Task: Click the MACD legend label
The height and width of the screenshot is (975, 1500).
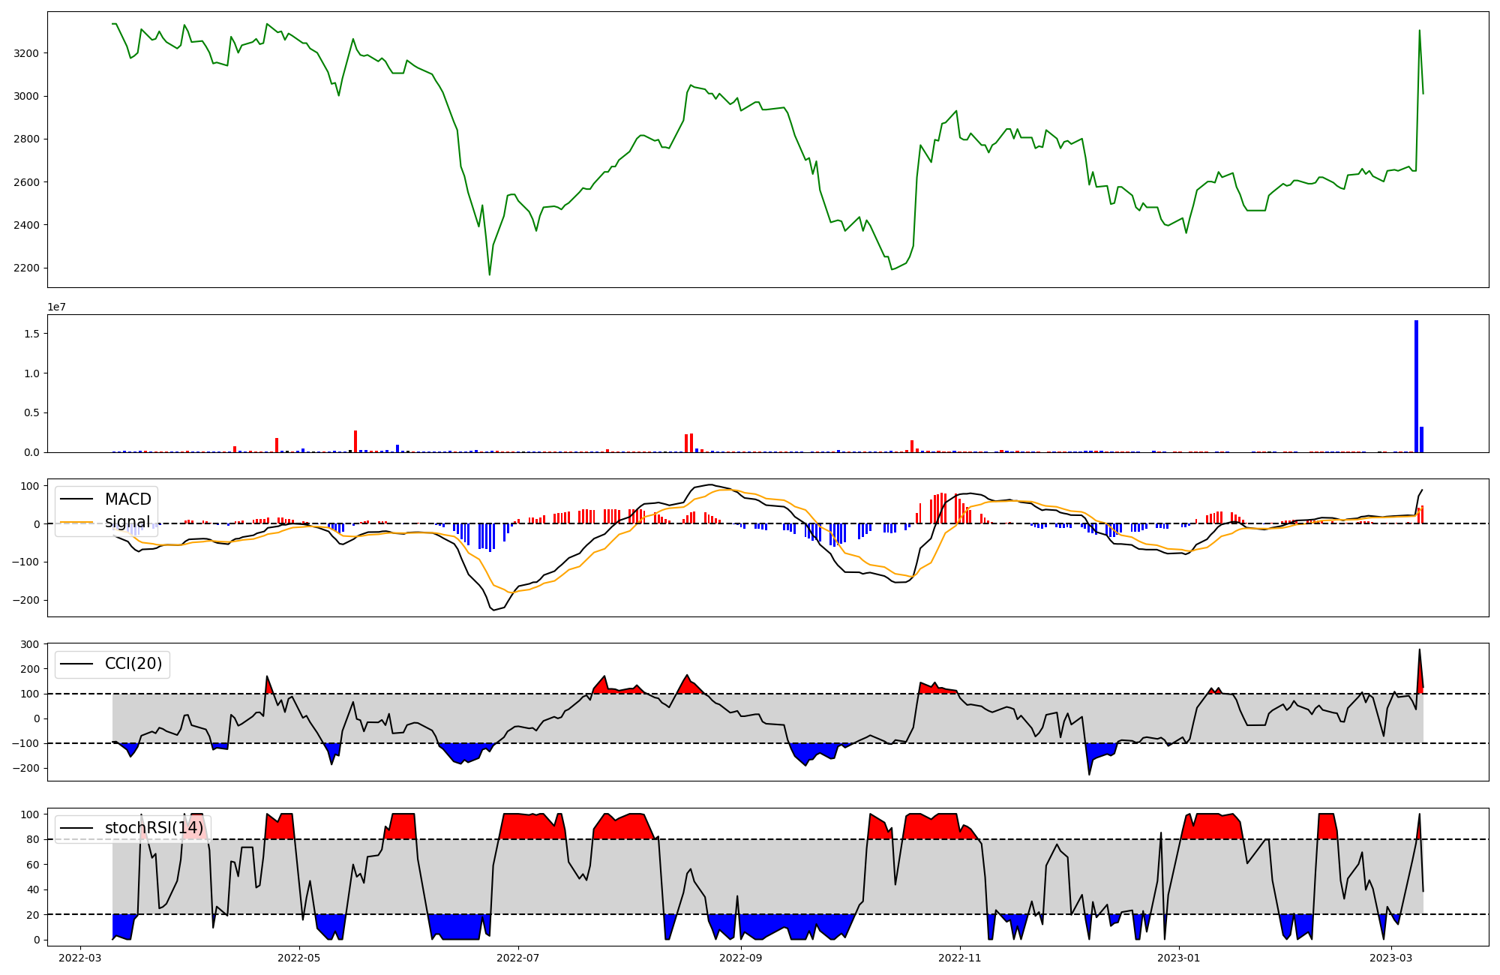Action: 127,499
